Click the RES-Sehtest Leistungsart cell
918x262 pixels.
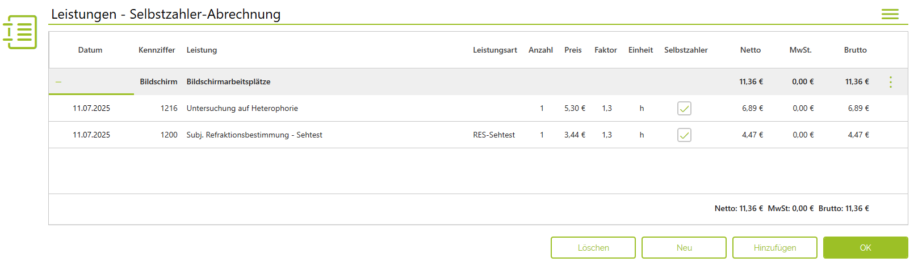[x=494, y=135]
